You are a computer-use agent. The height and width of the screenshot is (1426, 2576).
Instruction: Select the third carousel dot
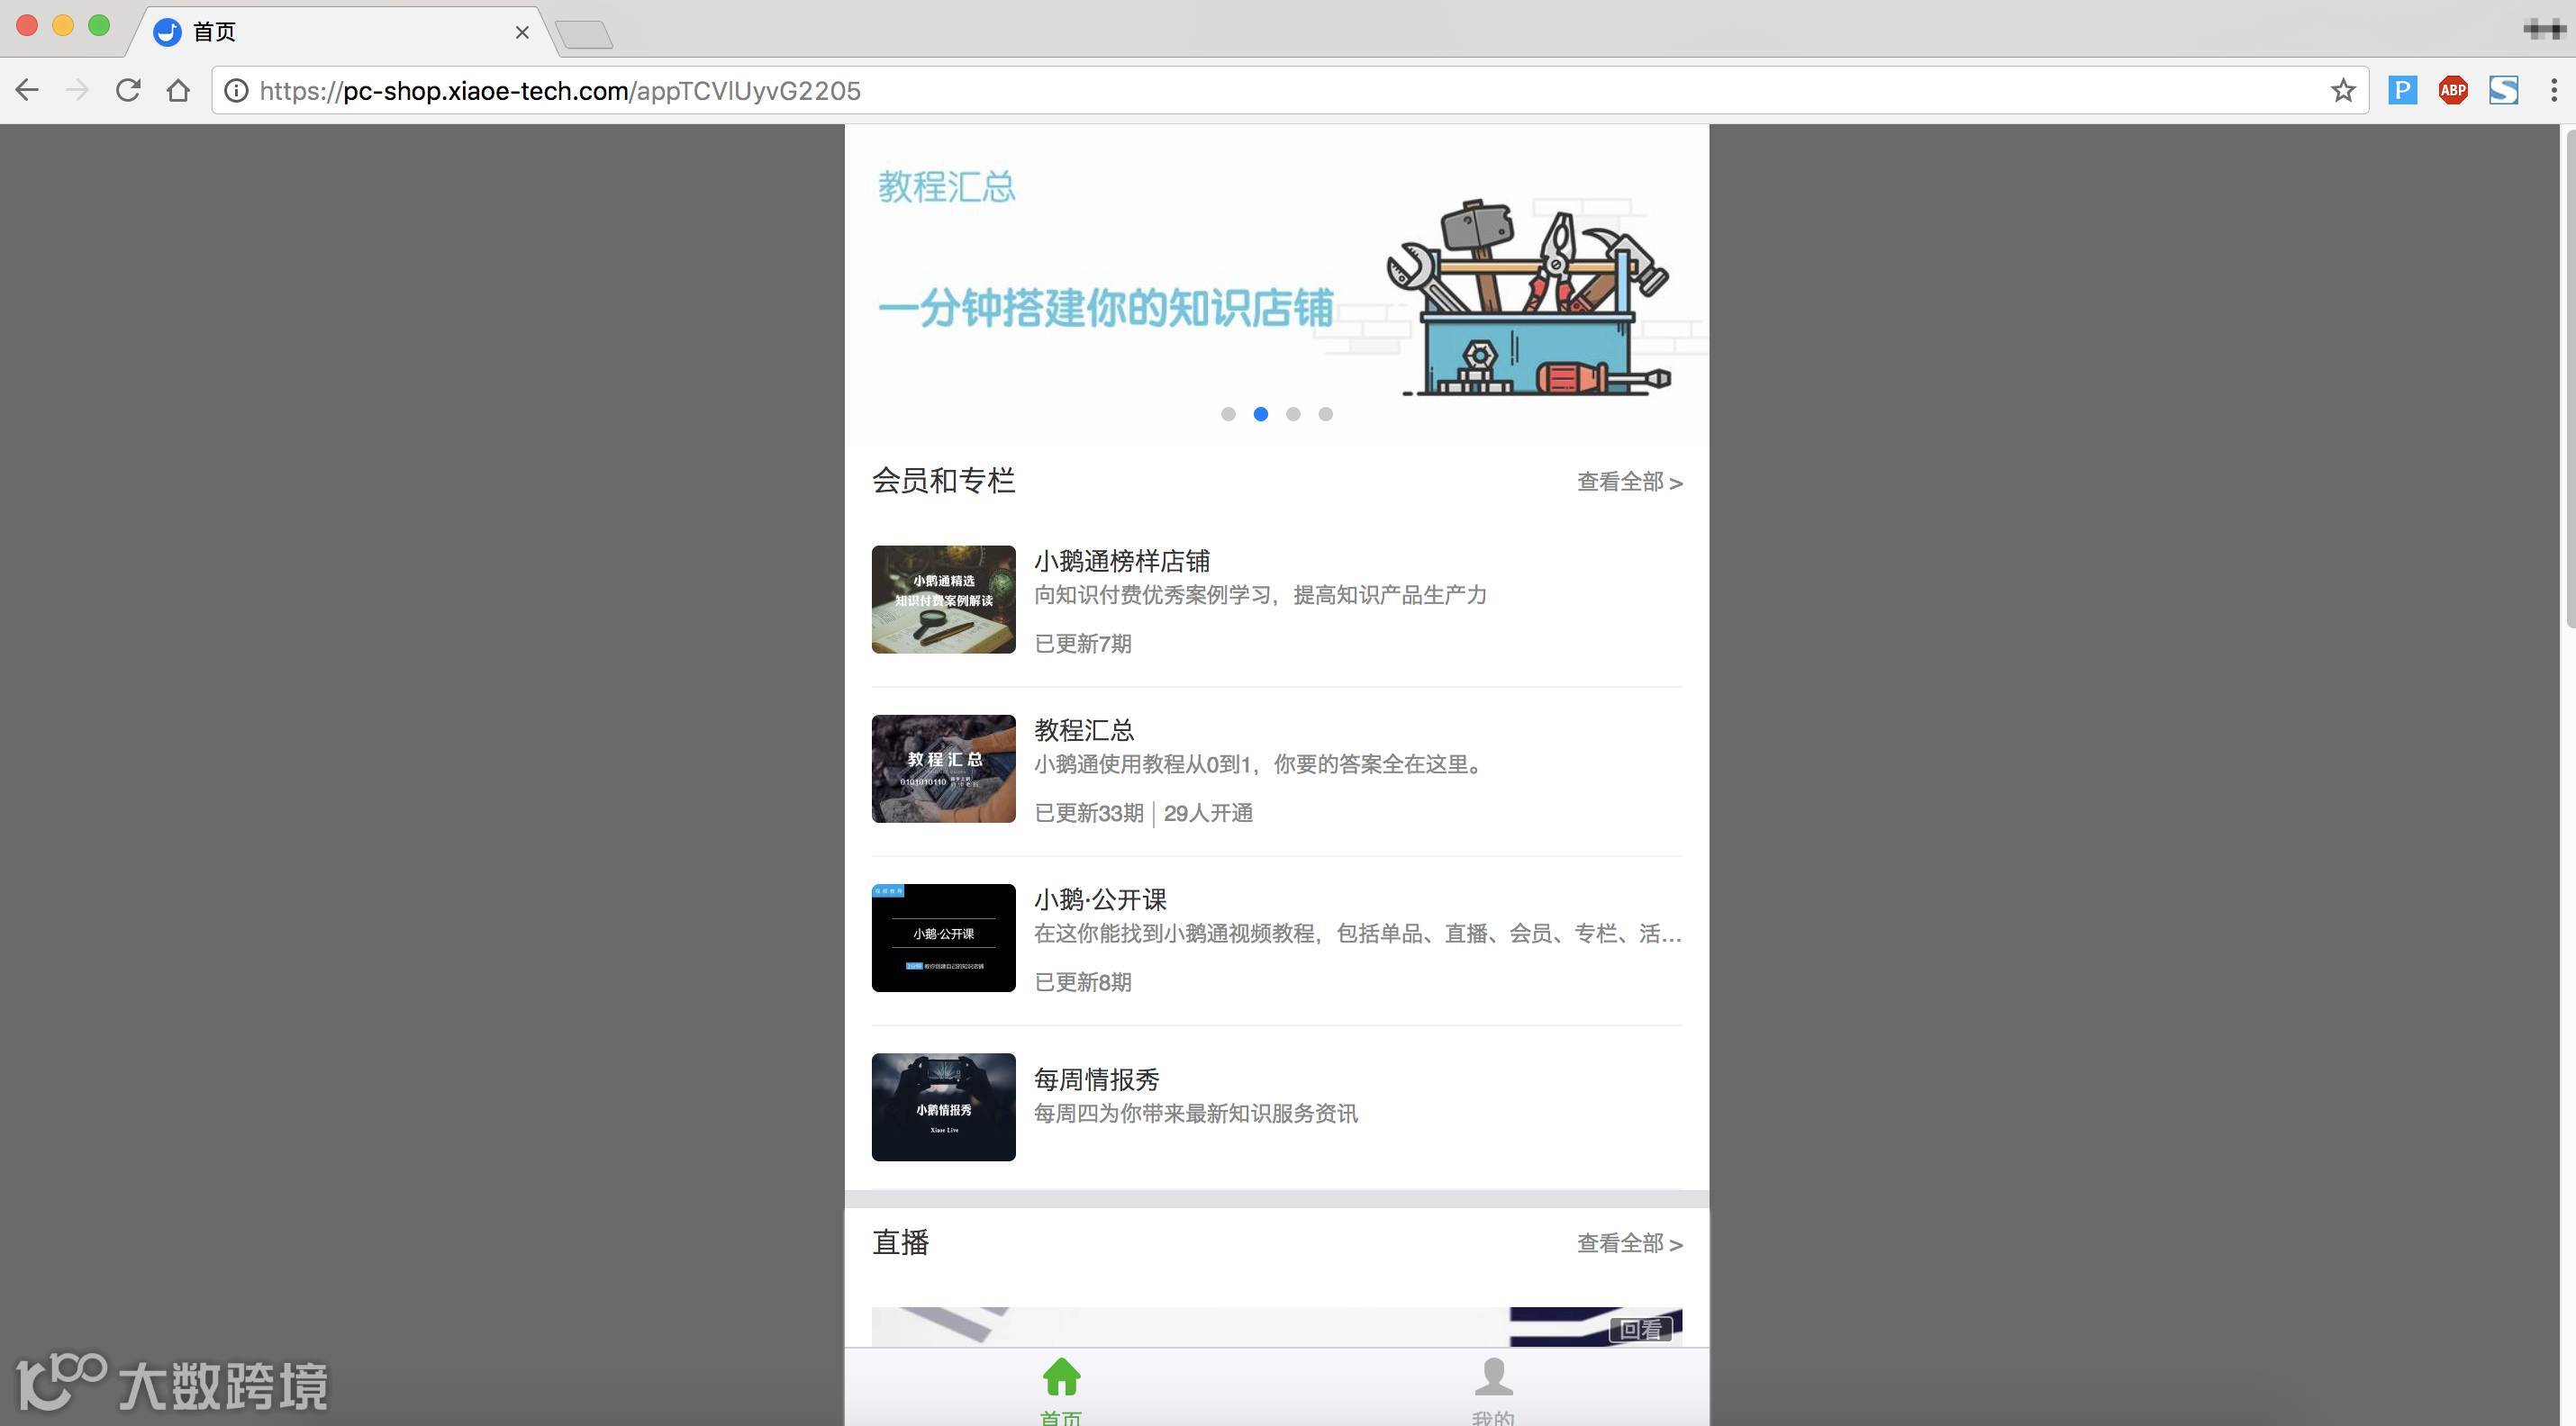point(1293,414)
